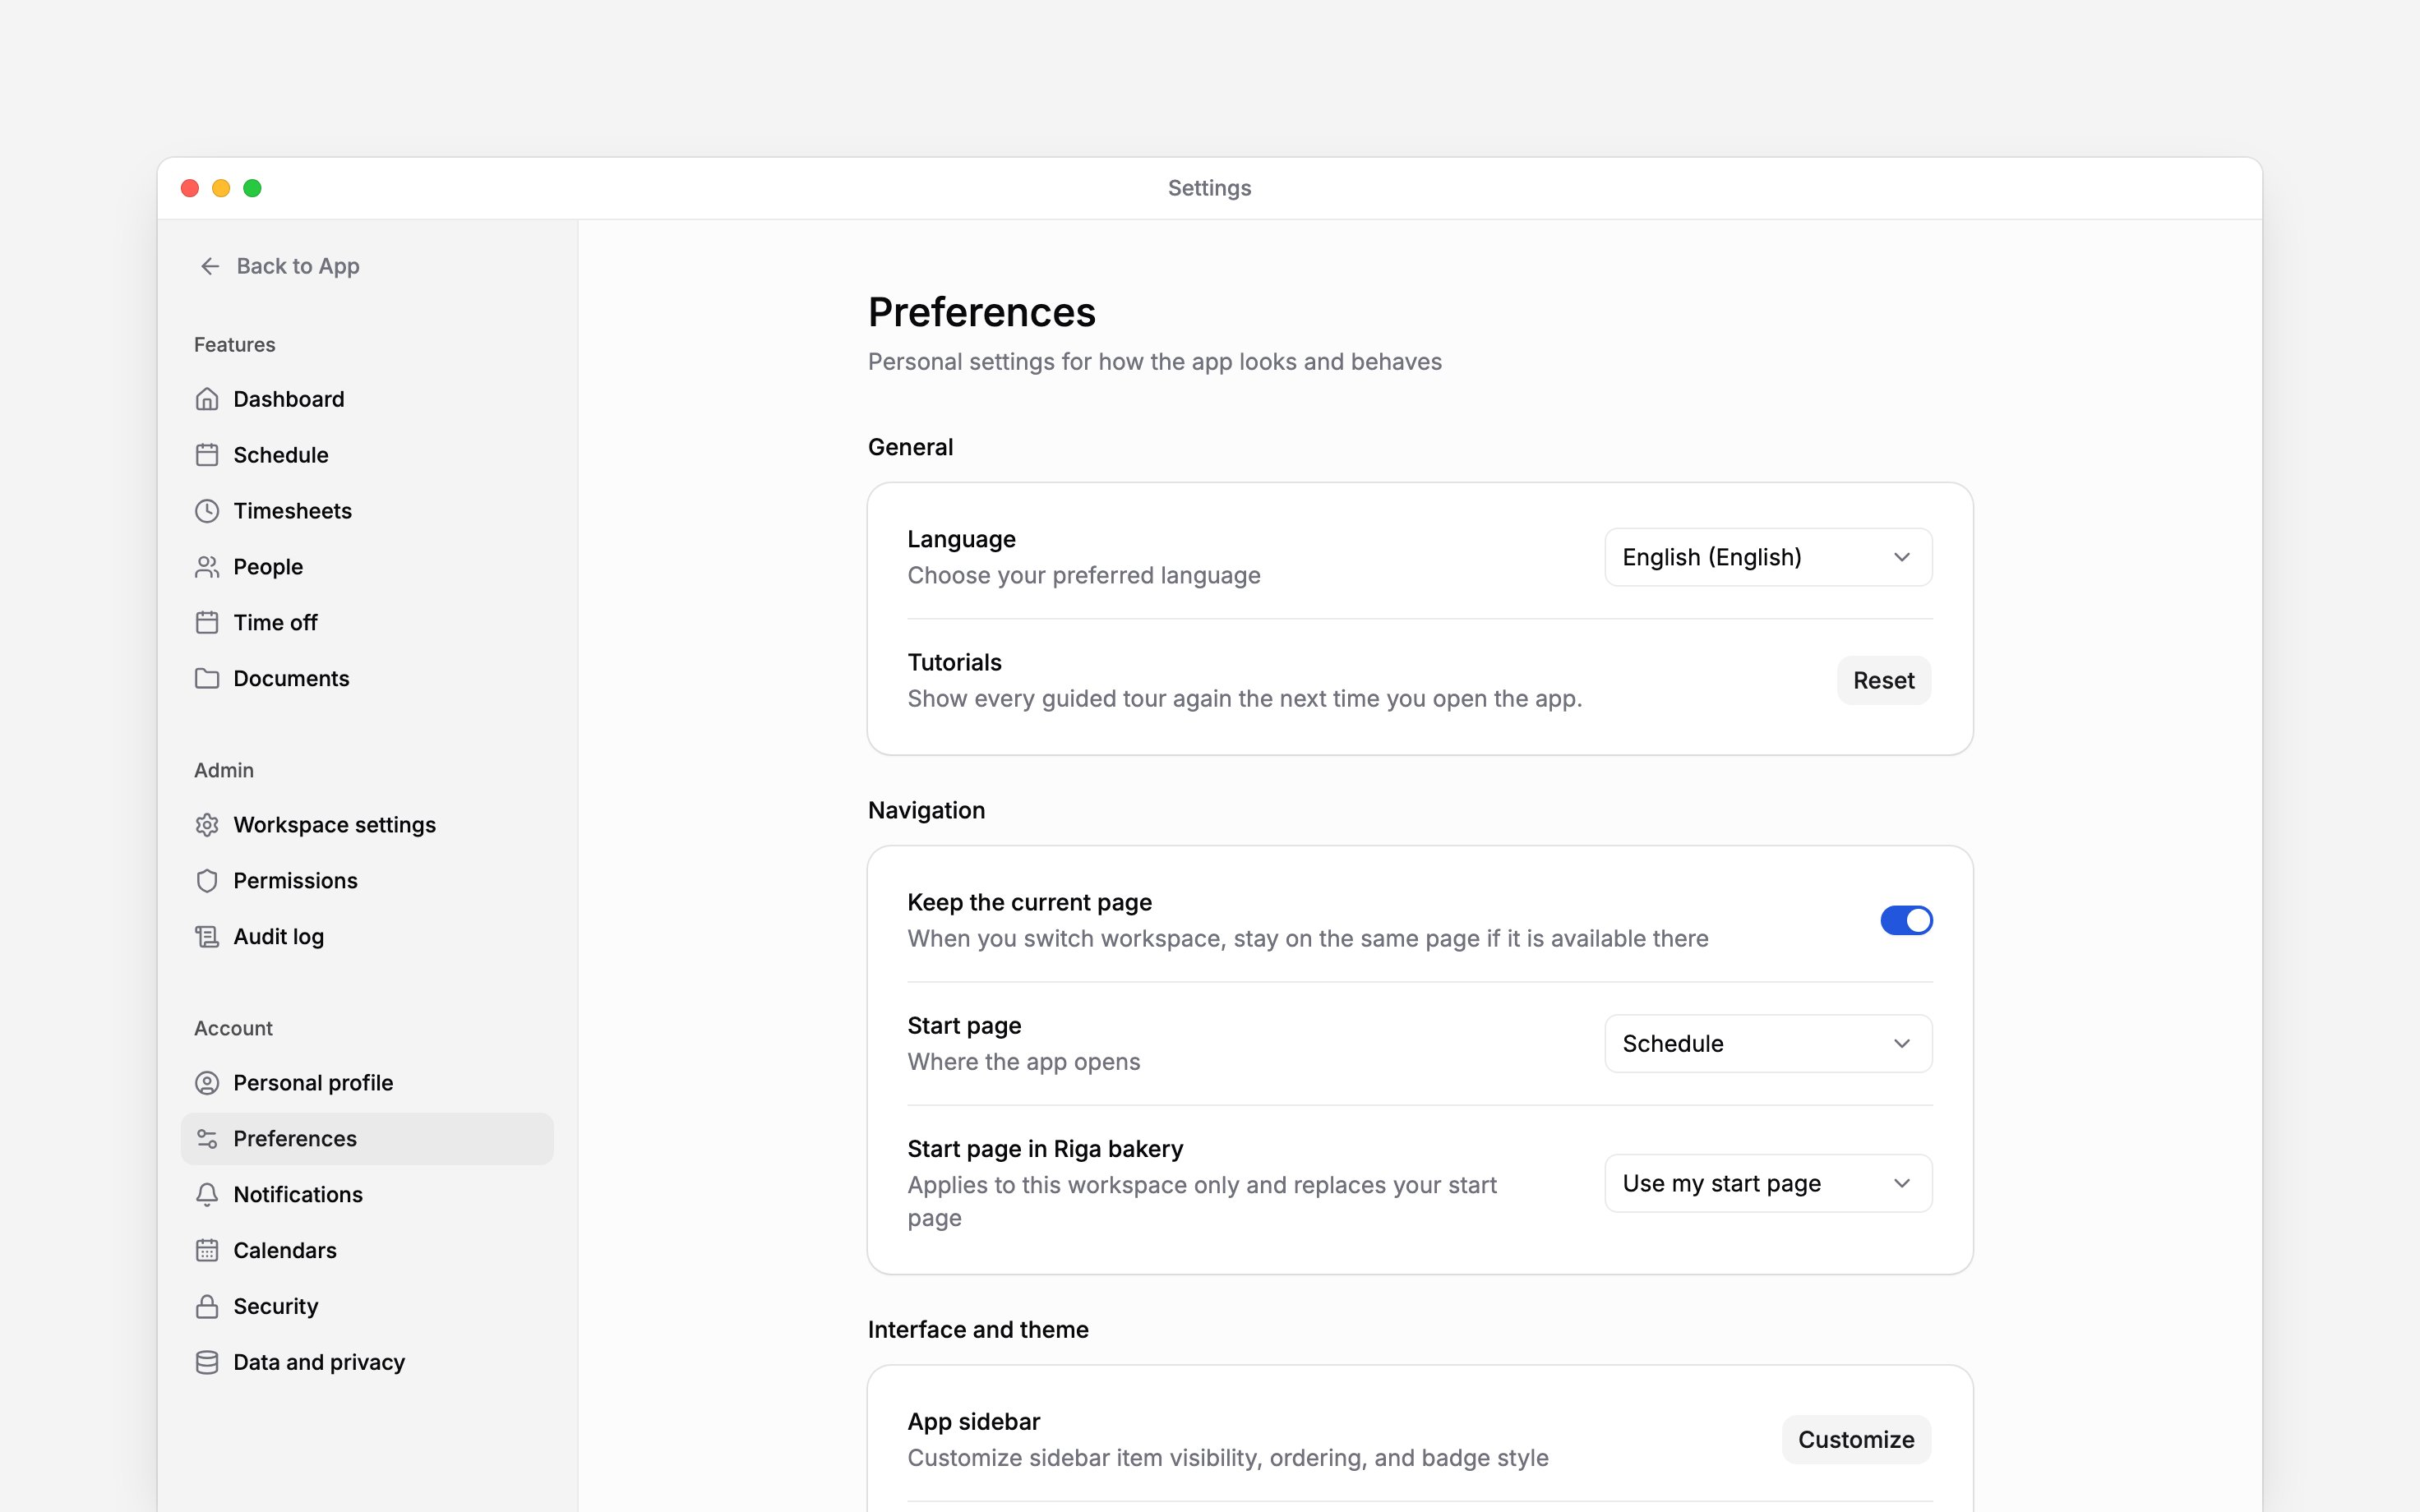Click the back arrow icon
Viewport: 2420px width, 1512px height.
coord(210,266)
